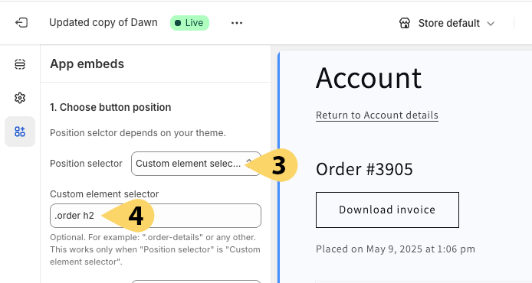The width and height of the screenshot is (532, 283).
Task: Click the Order #3905 heading in preview
Action: click(x=364, y=169)
